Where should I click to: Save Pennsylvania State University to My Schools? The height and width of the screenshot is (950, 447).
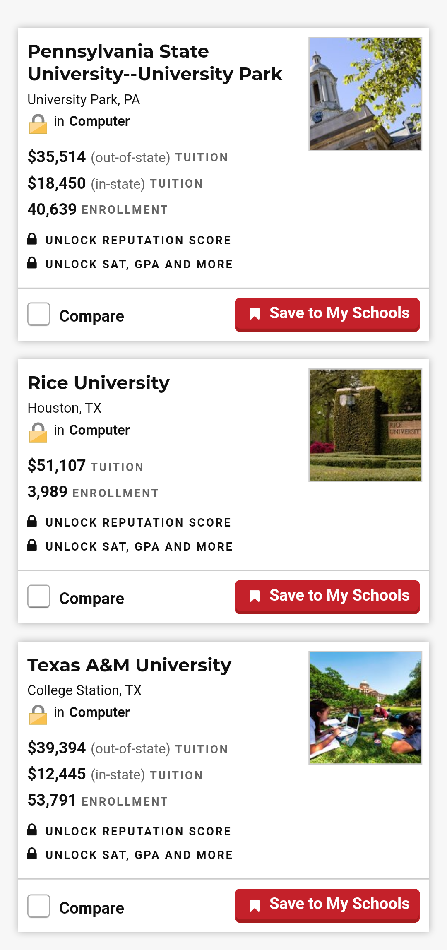pyautogui.click(x=327, y=314)
